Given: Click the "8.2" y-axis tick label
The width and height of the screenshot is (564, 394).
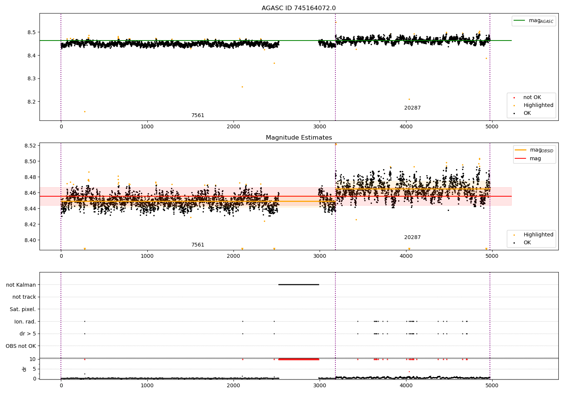Looking at the screenshot, I should click(32, 102).
